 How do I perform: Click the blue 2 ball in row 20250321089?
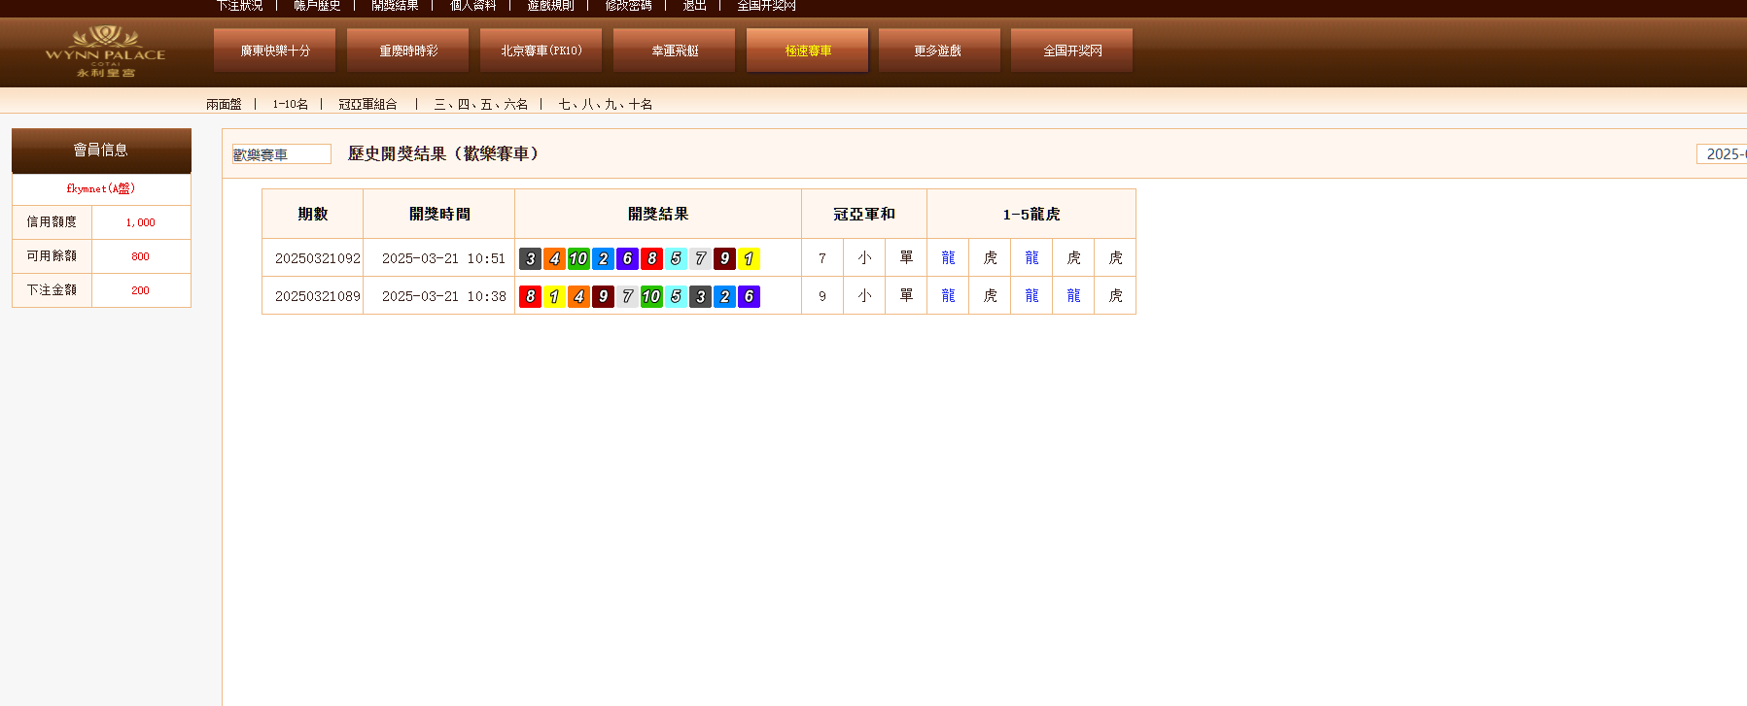[x=724, y=296]
